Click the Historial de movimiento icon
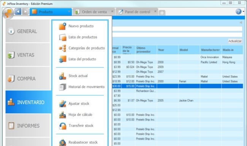This screenshot has width=247, height=146. click(63, 87)
